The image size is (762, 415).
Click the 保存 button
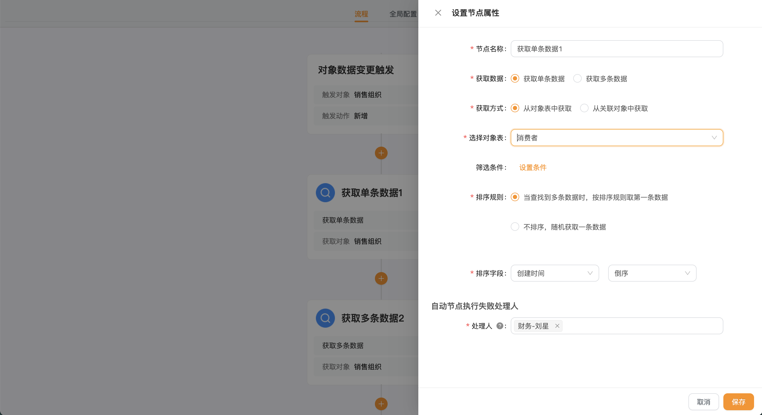(x=738, y=402)
